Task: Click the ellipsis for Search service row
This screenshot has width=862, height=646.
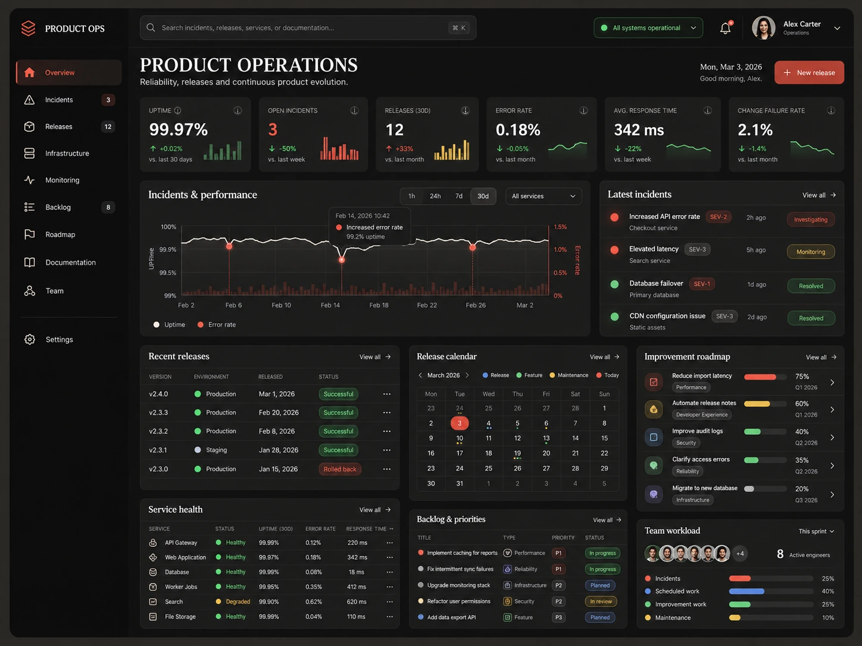Action: coord(389,602)
